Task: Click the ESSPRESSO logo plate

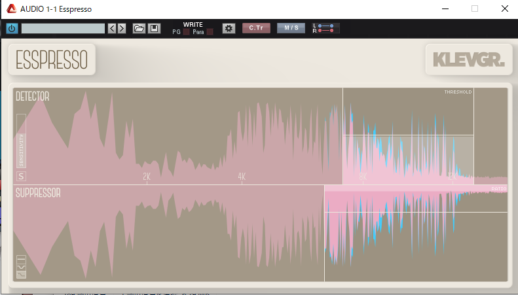Action: tap(52, 60)
